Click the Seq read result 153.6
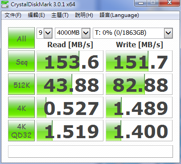The image size is (181, 164). point(70,61)
